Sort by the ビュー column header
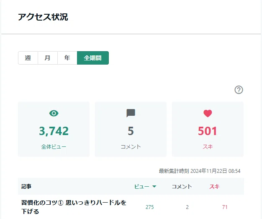Screen dimensions: 262x219 pos(142,186)
